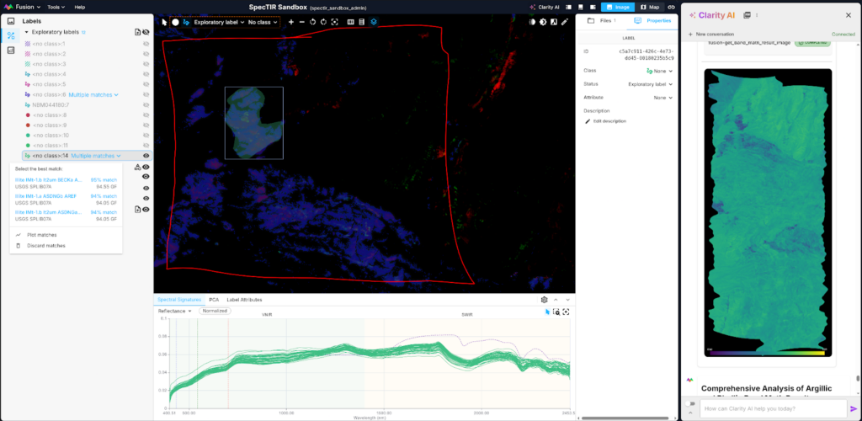Click the red swatch of label <no class>:8

coord(29,115)
